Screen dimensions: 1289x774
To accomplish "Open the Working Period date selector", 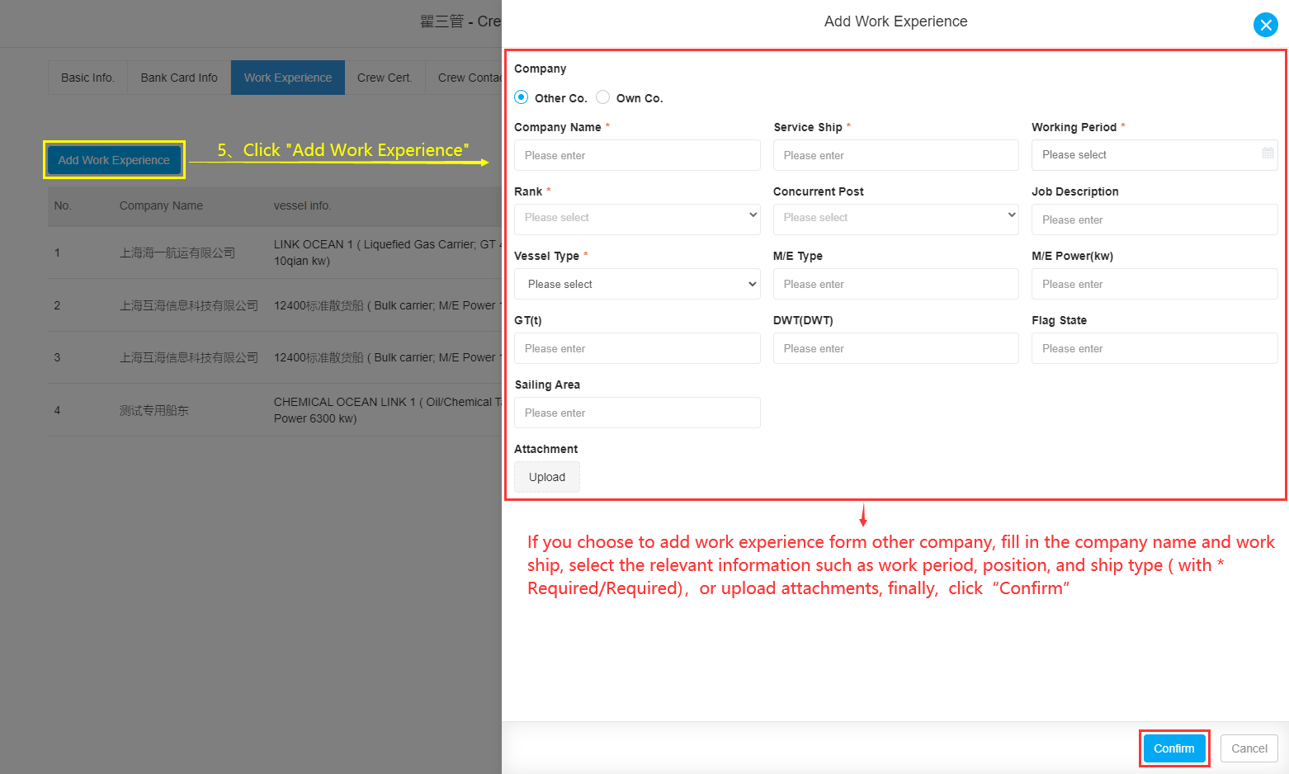I will pyautogui.click(x=1154, y=155).
